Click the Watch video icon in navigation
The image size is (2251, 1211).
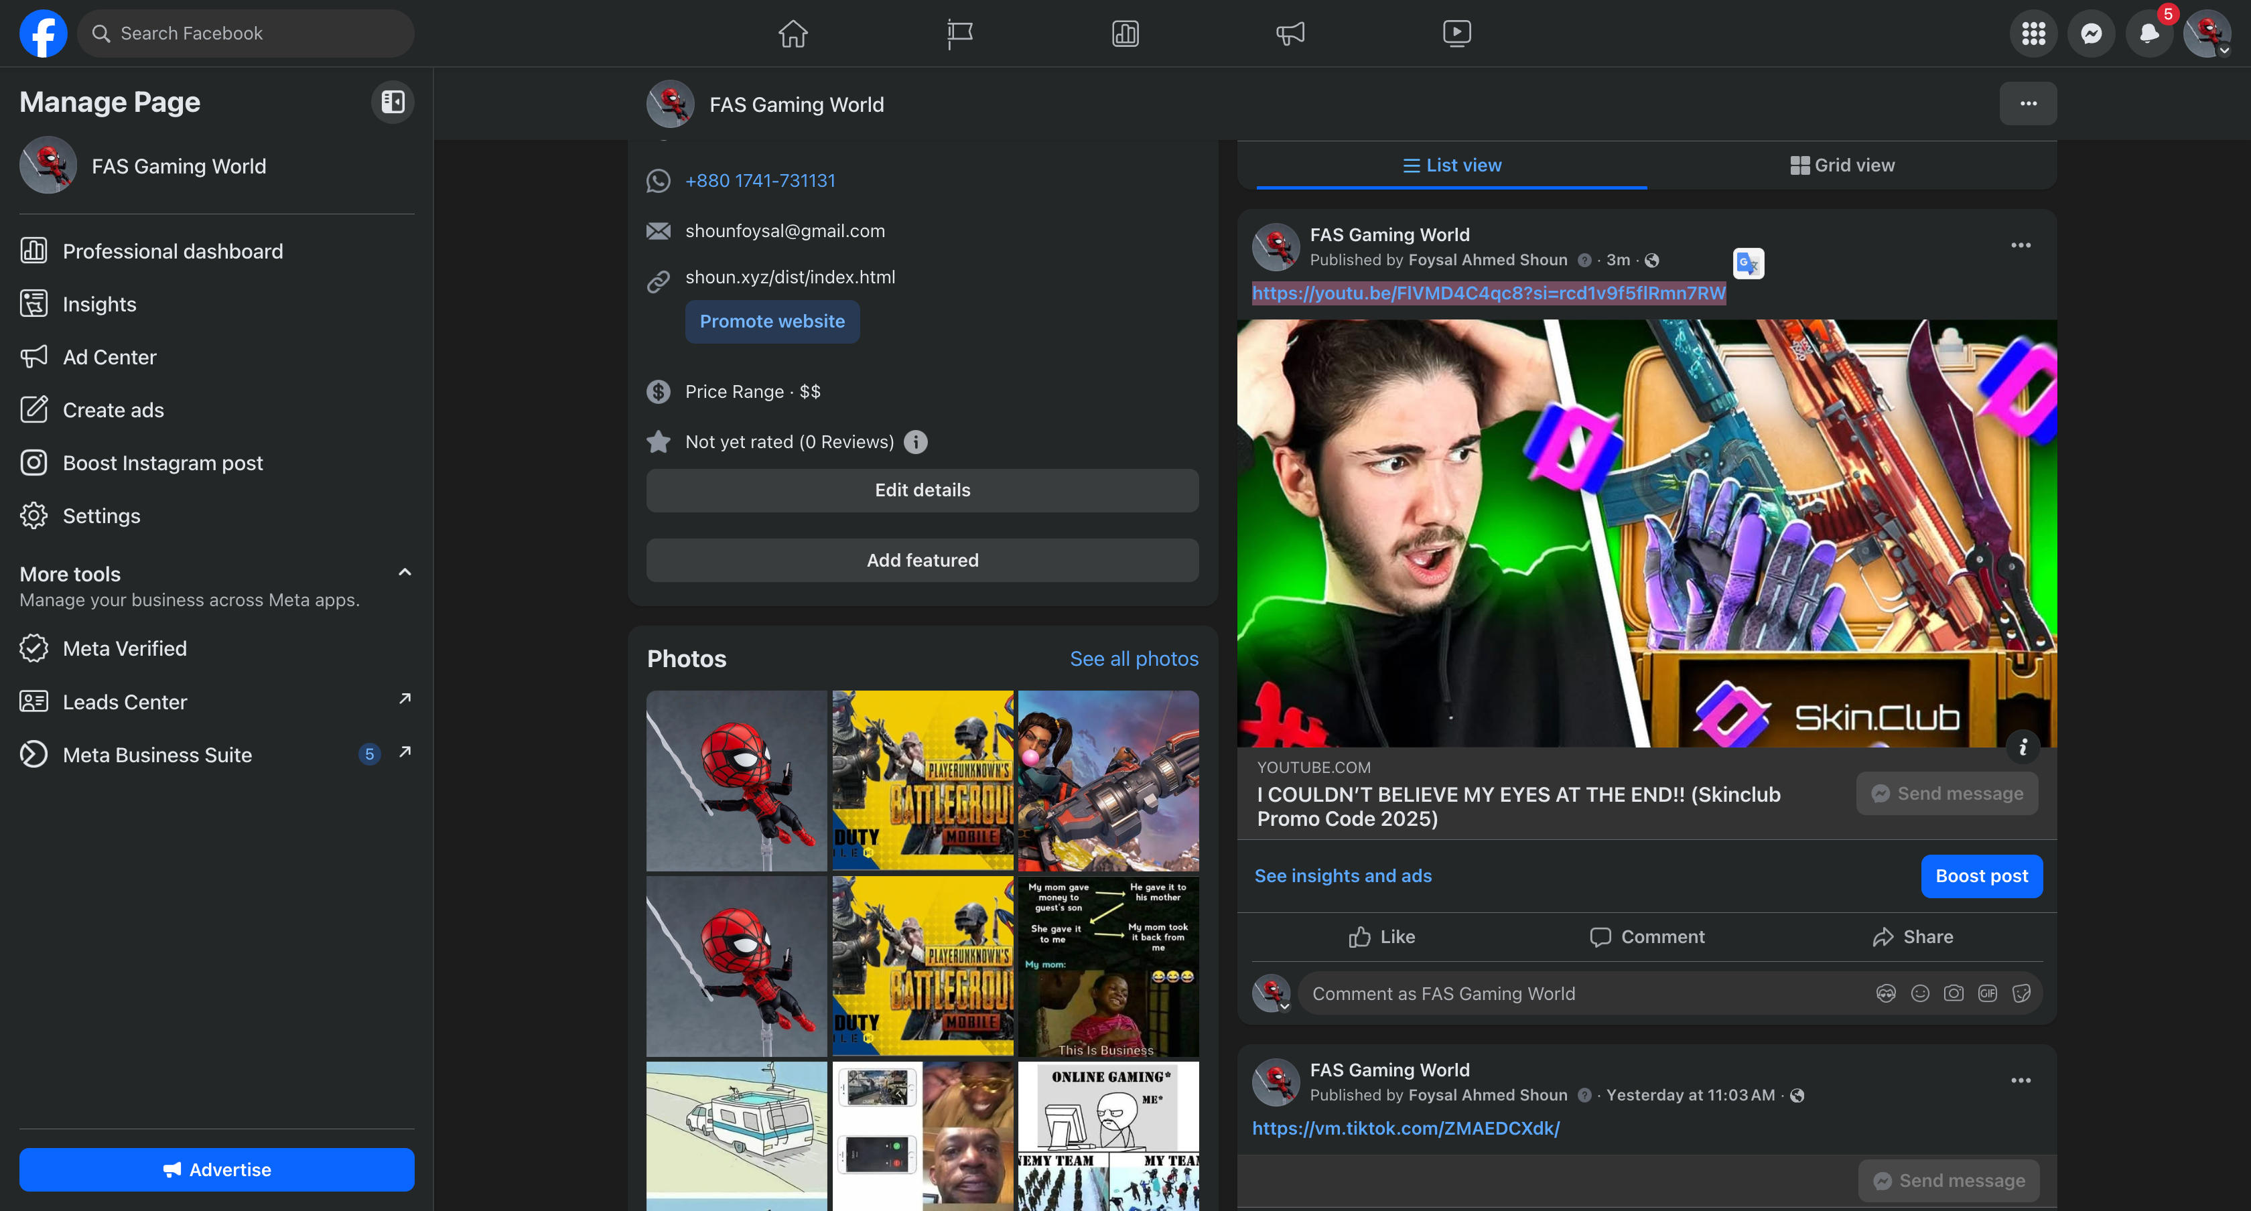click(x=1456, y=33)
